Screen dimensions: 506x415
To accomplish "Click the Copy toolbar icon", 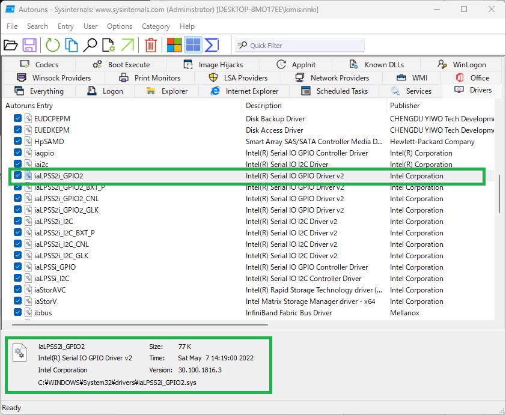I will [x=72, y=45].
